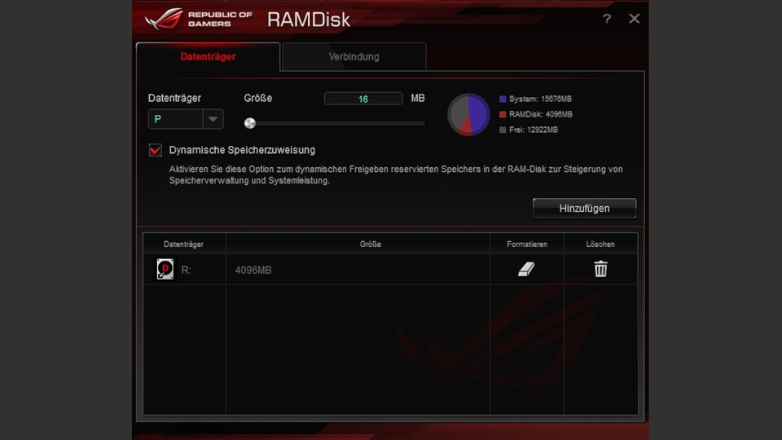This screenshot has height=440, width=782.
Task: Open help with the question mark icon
Action: [x=606, y=19]
